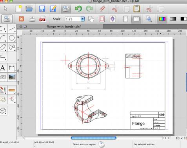The width and height of the screenshot is (187, 148).
Task: Print the drawing with printer icon
Action: (x=32, y=19)
